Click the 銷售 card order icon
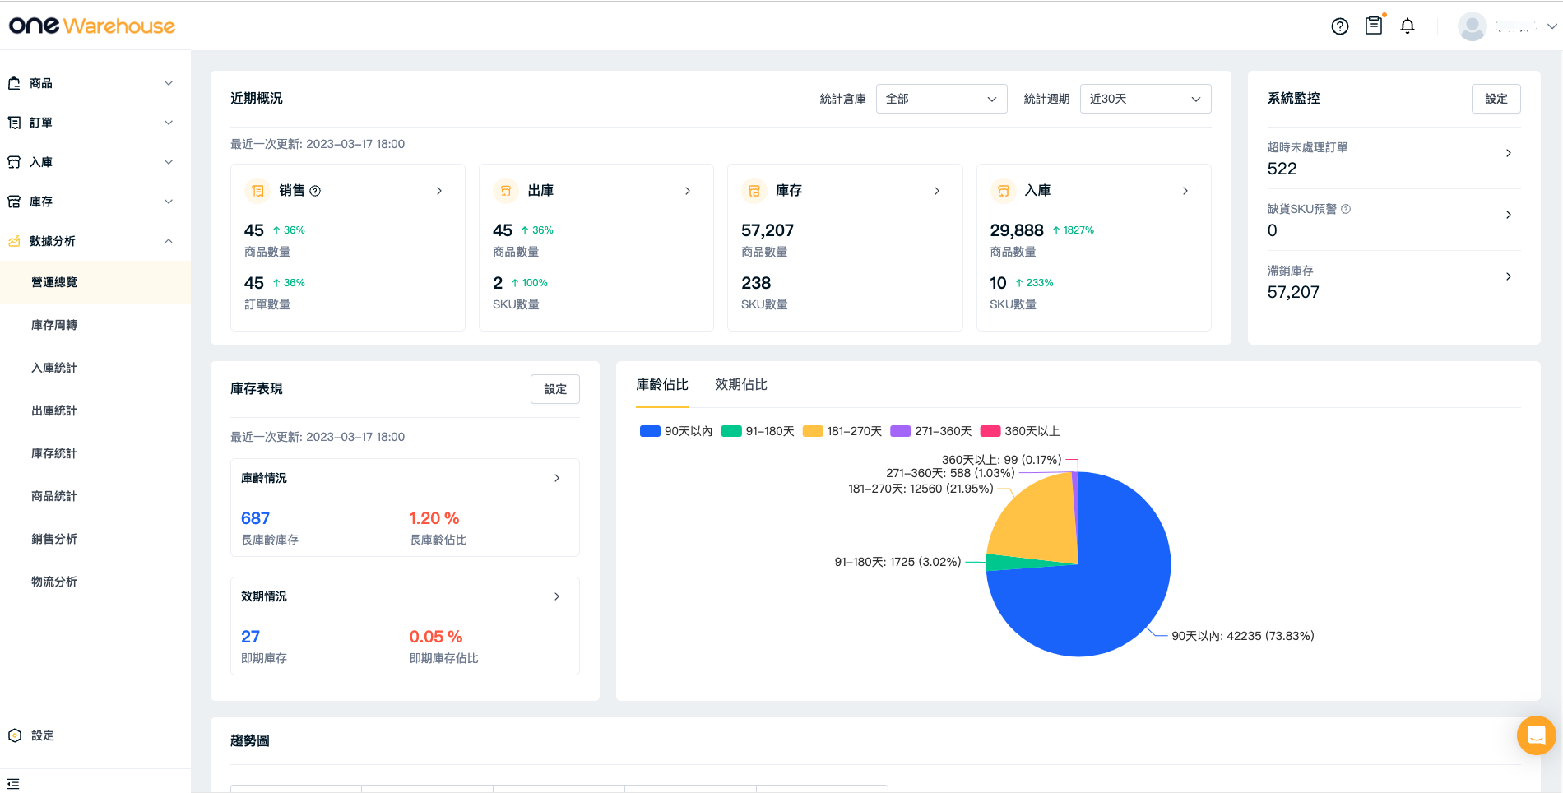Viewport: 1563px width, 793px height. (x=257, y=191)
